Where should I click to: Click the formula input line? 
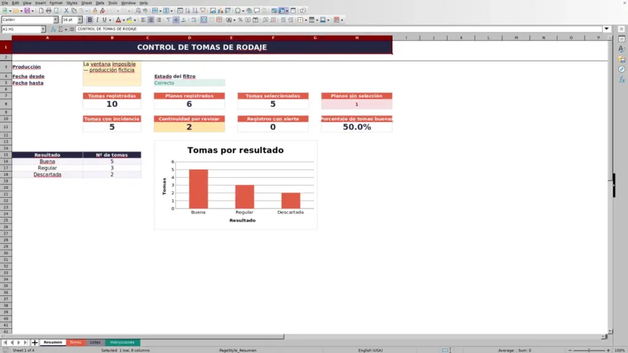pos(339,29)
